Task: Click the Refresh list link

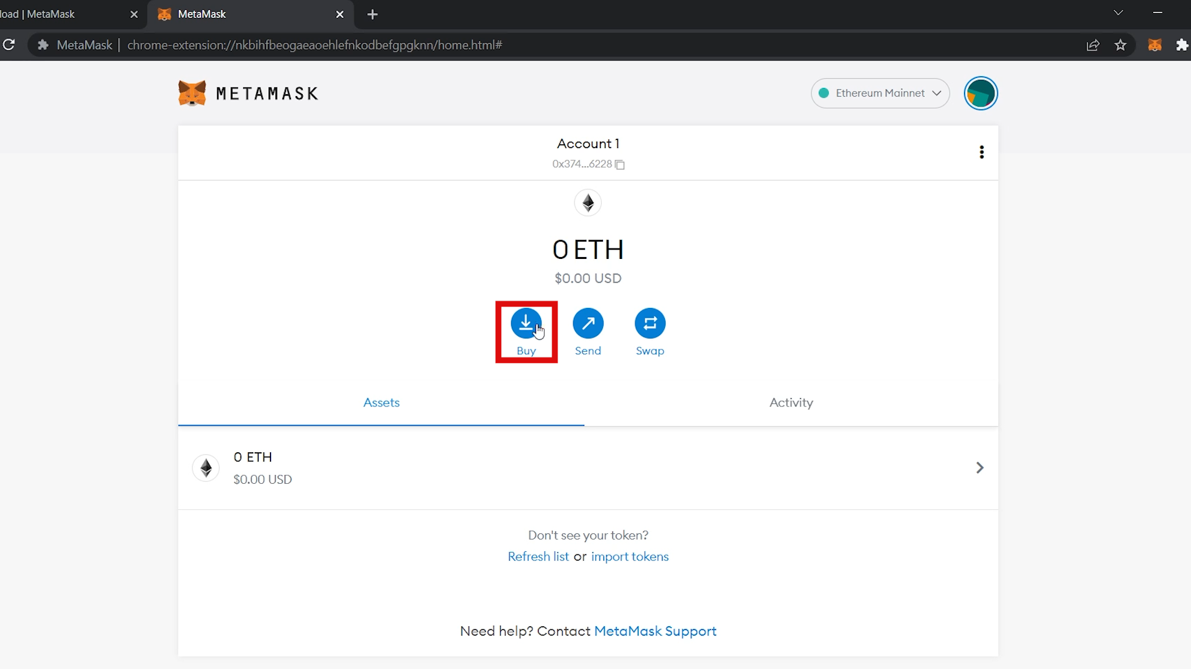Action: (538, 556)
